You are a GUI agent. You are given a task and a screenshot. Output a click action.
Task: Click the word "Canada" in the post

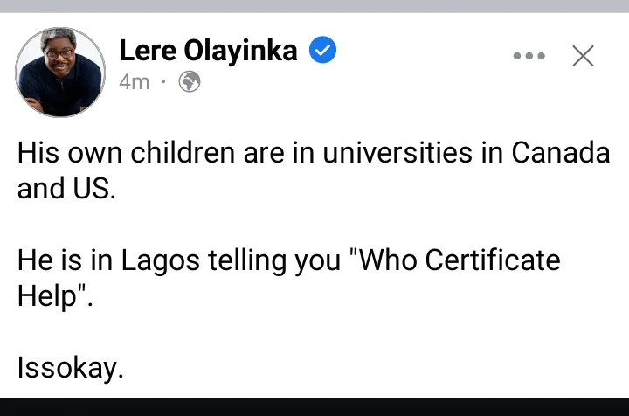tap(560, 154)
